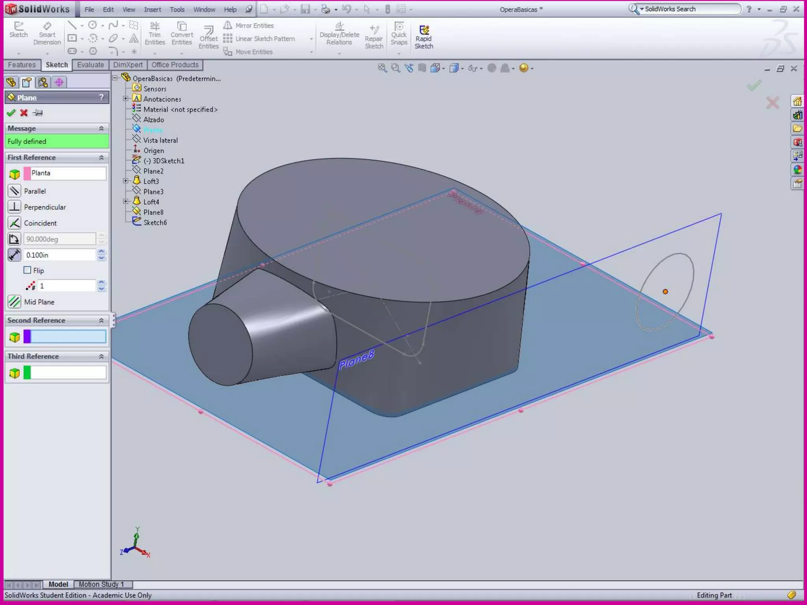Click the pink First Reference color box

point(27,173)
